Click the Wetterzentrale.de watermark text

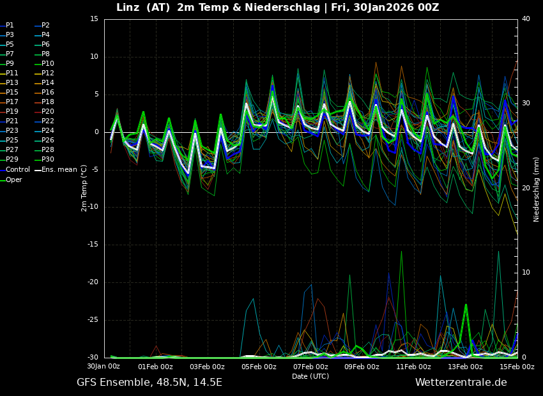[461, 383]
